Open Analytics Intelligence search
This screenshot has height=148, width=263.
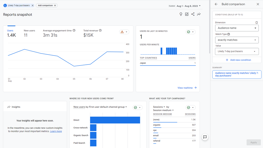[199, 14]
